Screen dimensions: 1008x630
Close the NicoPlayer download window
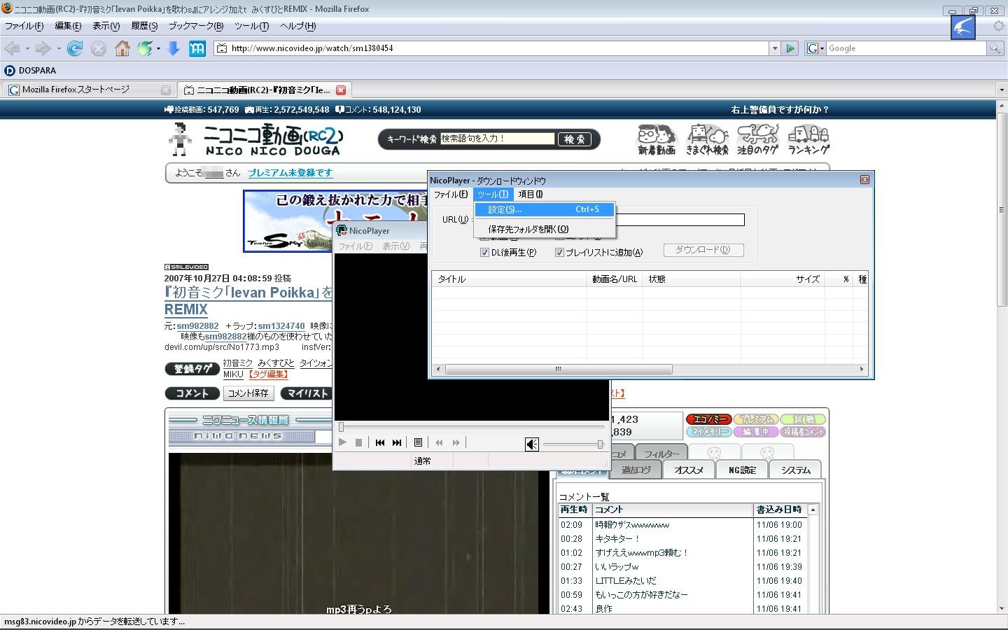(x=864, y=180)
